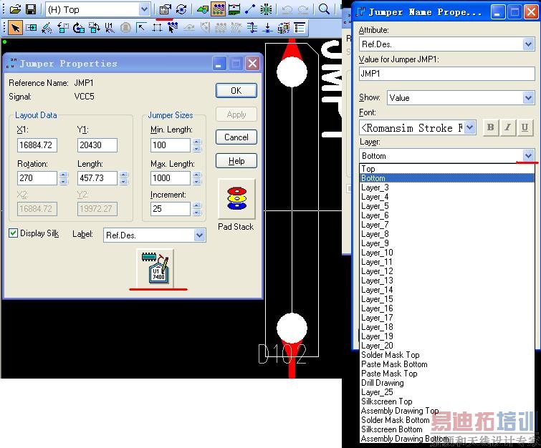Image resolution: width=541 pixels, height=448 pixels.
Task: Click the list options icon on Design toolbar
Action: [300, 28]
